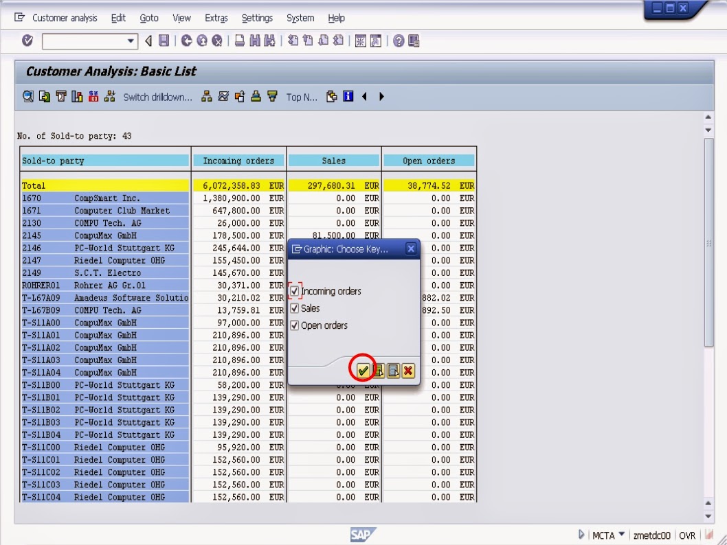727x545 pixels.
Task: Click the black right arrow in the application toolbar
Action: pos(381,96)
